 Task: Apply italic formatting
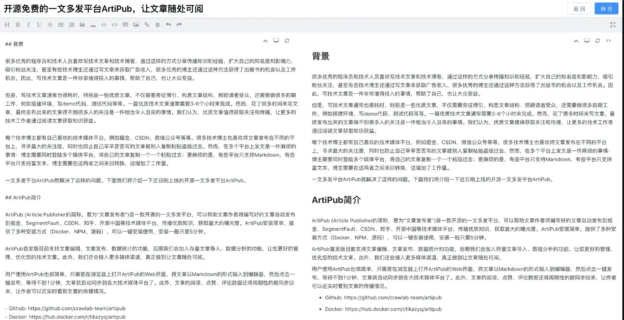click(x=28, y=25)
